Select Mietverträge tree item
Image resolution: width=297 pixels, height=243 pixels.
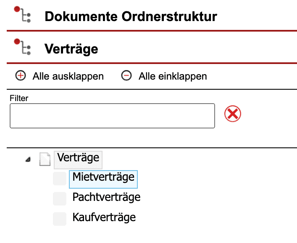click(x=103, y=177)
